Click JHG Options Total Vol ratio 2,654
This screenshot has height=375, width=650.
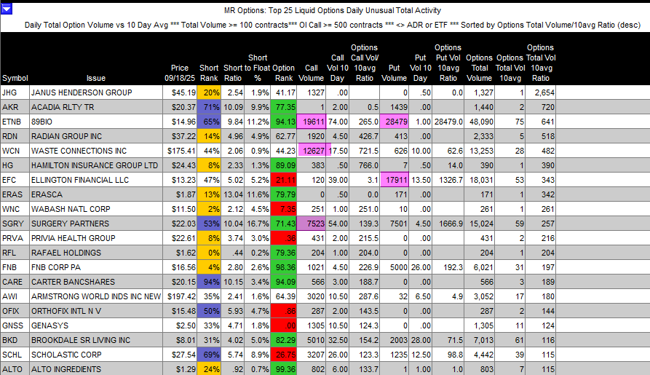[543, 93]
